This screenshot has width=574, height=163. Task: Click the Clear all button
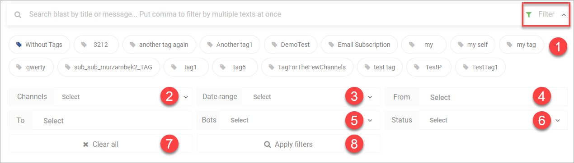coord(100,144)
